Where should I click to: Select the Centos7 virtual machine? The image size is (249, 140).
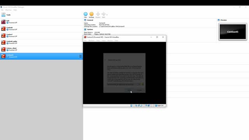pos(41,35)
